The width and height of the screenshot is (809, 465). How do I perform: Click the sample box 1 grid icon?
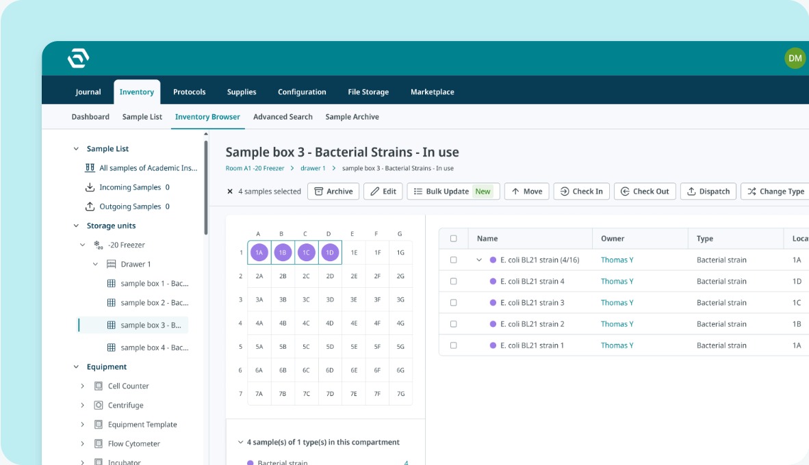tap(111, 284)
